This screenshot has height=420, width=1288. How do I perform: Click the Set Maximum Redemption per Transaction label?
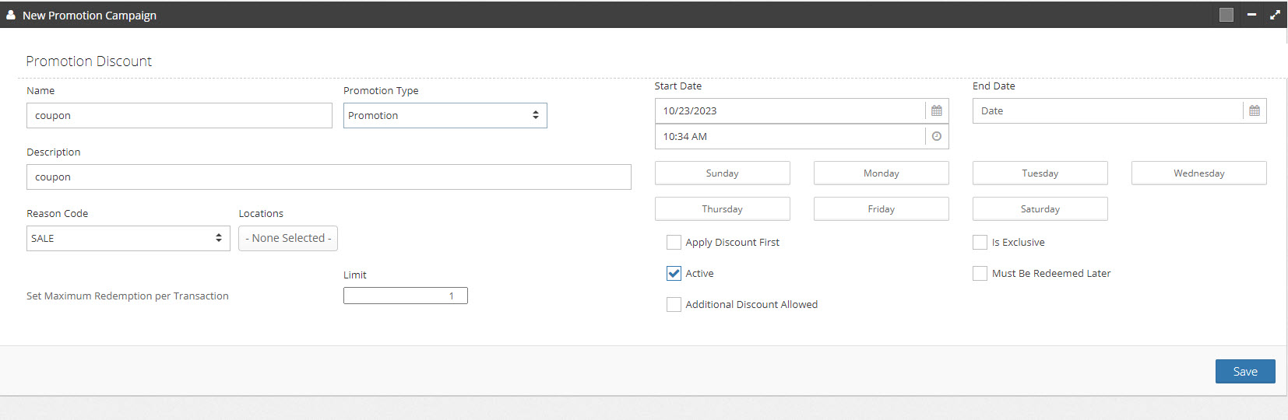(x=128, y=296)
